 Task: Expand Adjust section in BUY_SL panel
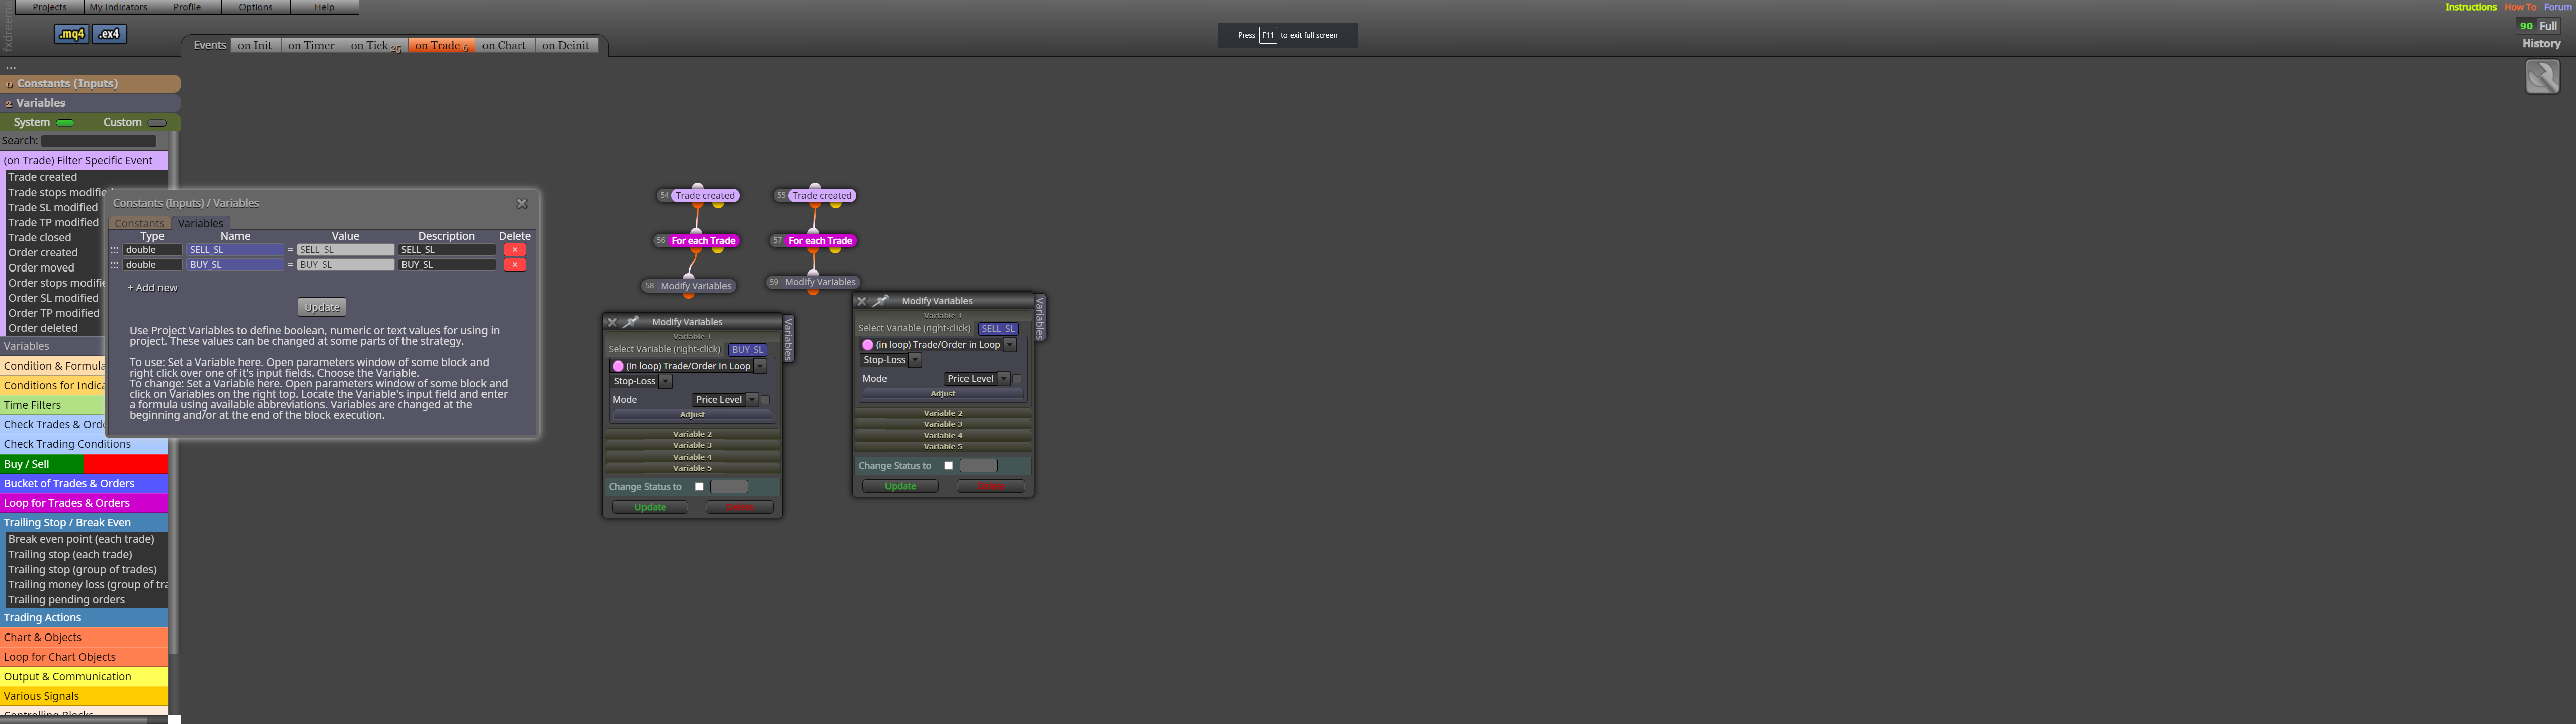click(x=692, y=414)
